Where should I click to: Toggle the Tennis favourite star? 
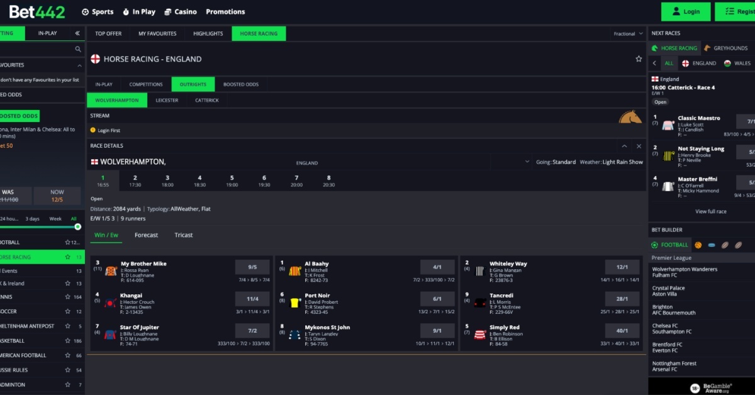coord(67,297)
